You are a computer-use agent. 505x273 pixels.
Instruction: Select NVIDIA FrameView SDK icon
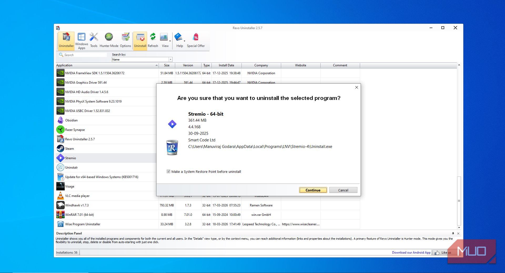[x=60, y=73]
